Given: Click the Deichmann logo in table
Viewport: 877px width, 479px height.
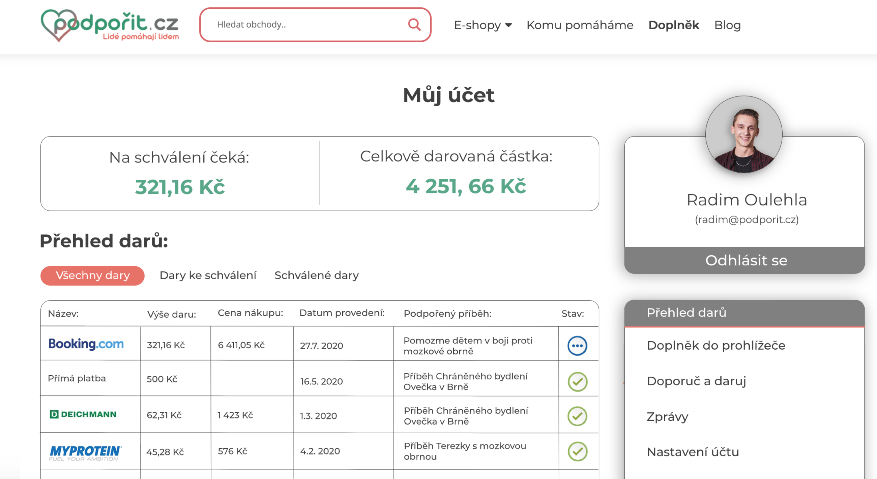Looking at the screenshot, I should point(83,414).
